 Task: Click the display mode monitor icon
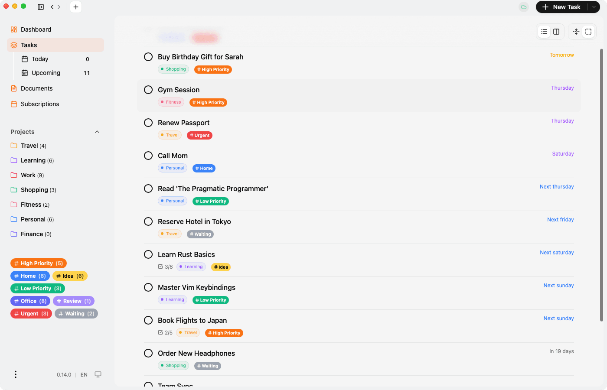click(98, 374)
